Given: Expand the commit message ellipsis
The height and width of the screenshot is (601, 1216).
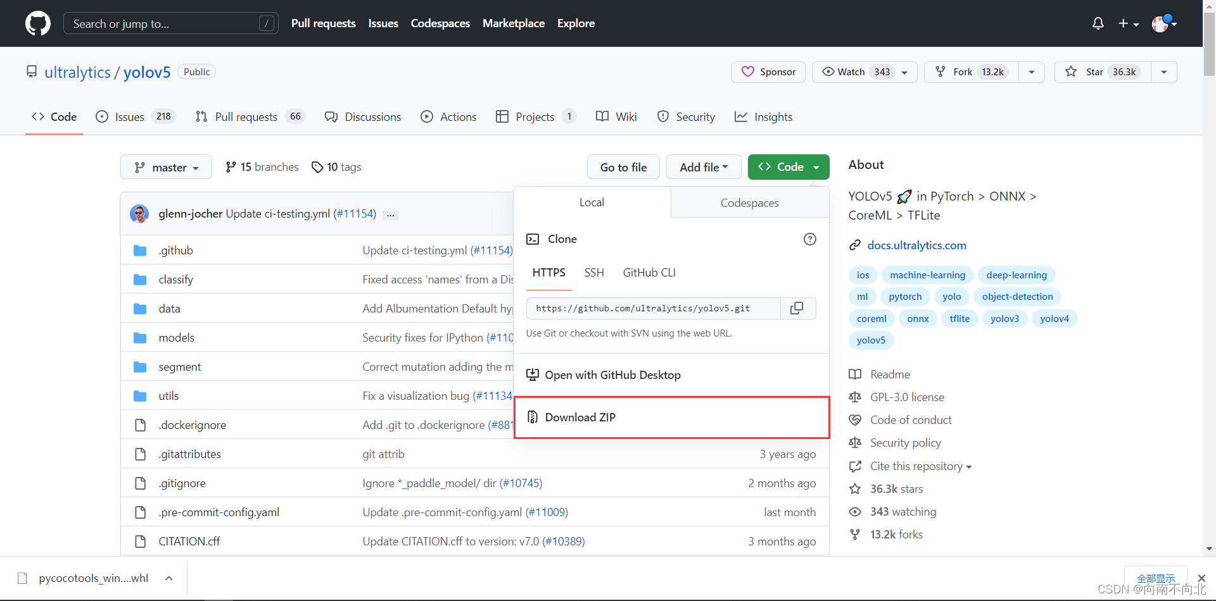Looking at the screenshot, I should (x=391, y=214).
